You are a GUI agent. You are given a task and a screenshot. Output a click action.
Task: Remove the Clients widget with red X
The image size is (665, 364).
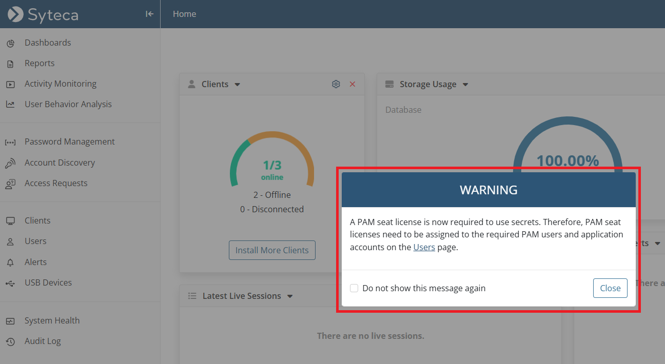[x=353, y=84]
